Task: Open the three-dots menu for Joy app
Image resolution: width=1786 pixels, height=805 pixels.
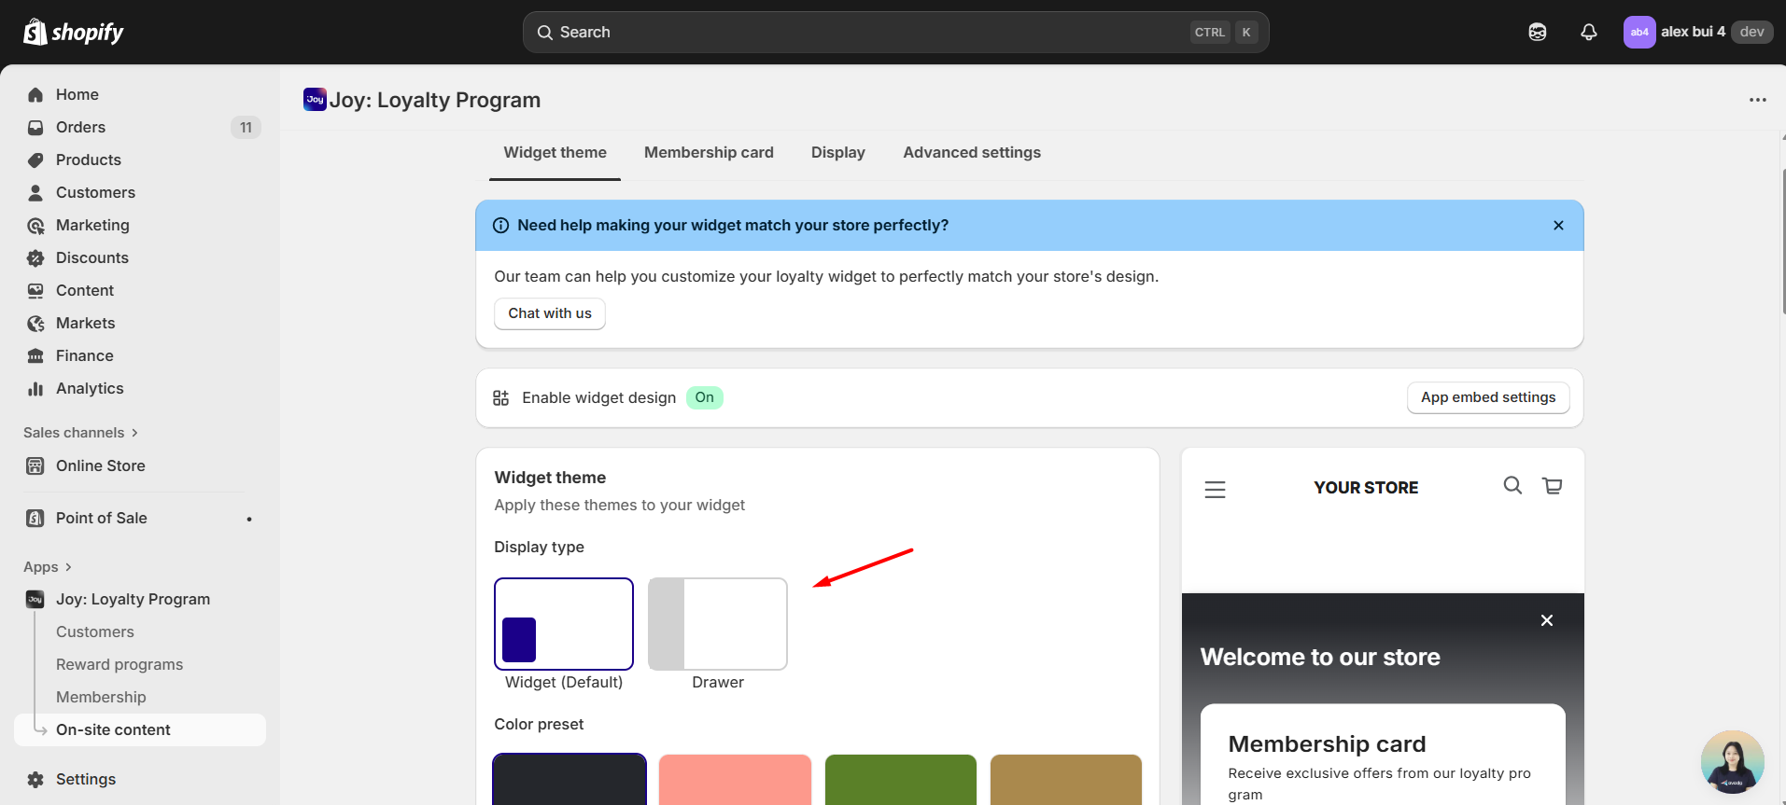Action: [1757, 100]
